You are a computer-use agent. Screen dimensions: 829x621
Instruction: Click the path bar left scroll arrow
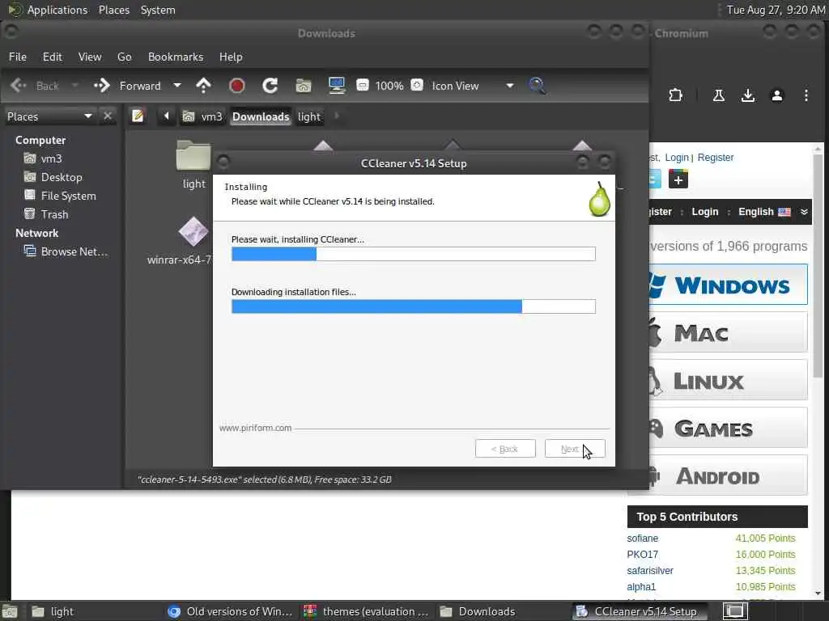(x=167, y=116)
